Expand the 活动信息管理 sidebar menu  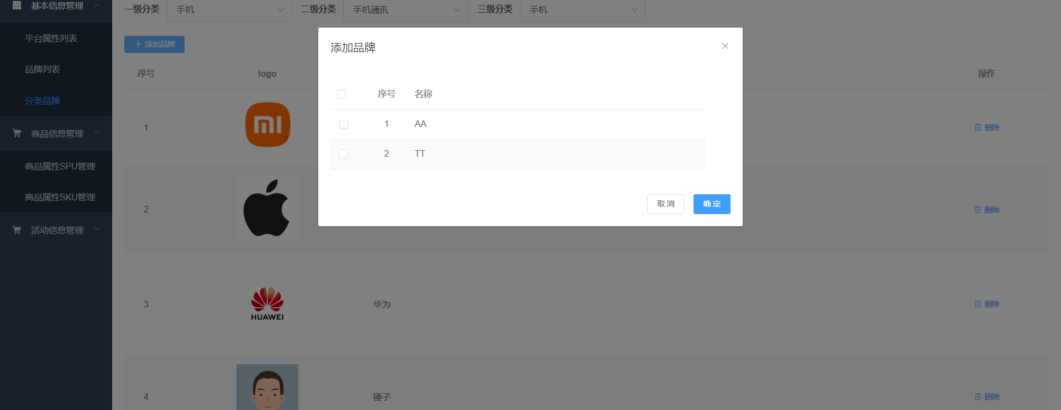coord(56,230)
